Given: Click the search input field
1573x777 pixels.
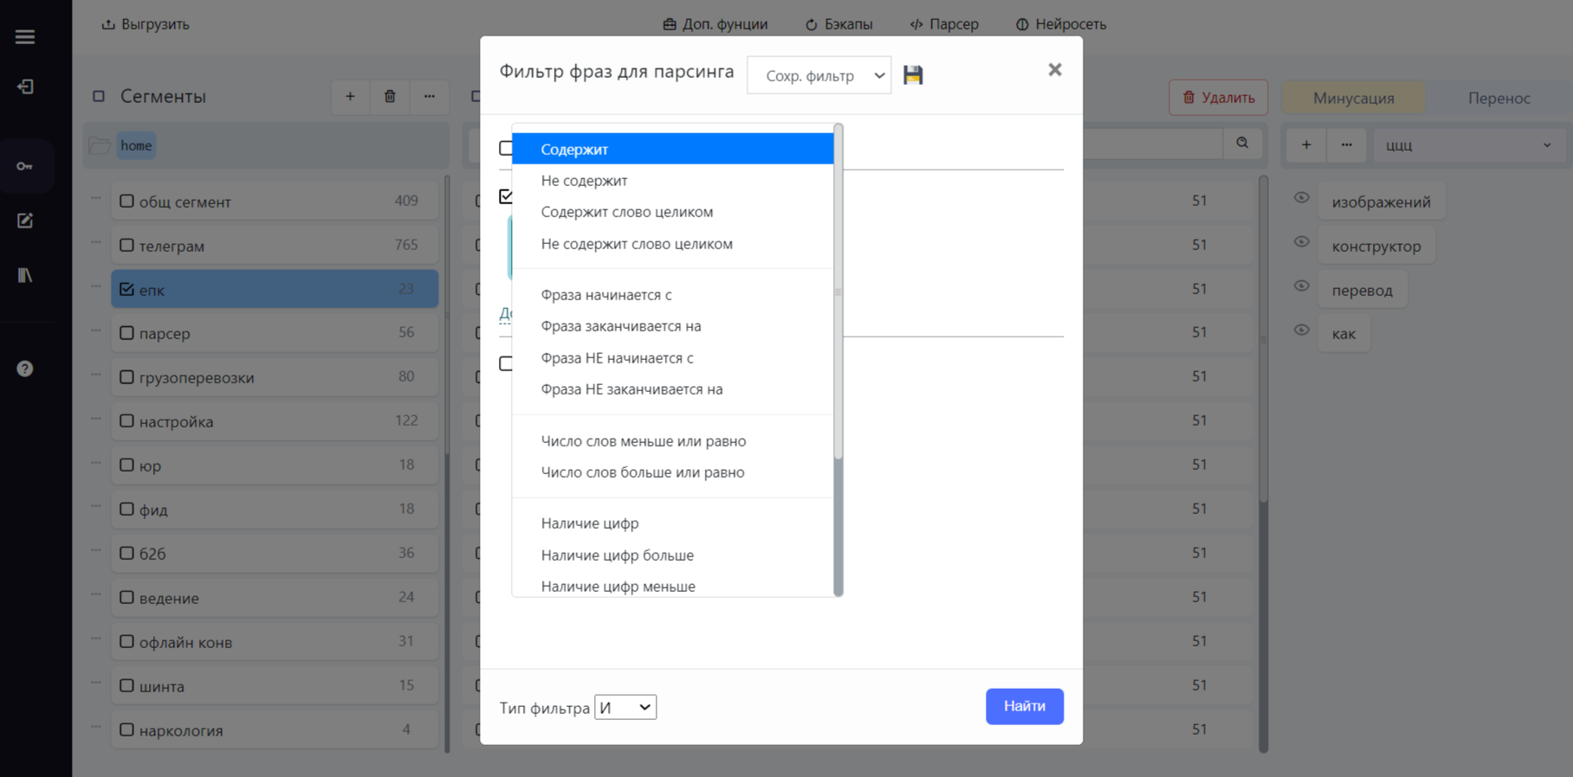Looking at the screenshot, I should [x=1152, y=144].
